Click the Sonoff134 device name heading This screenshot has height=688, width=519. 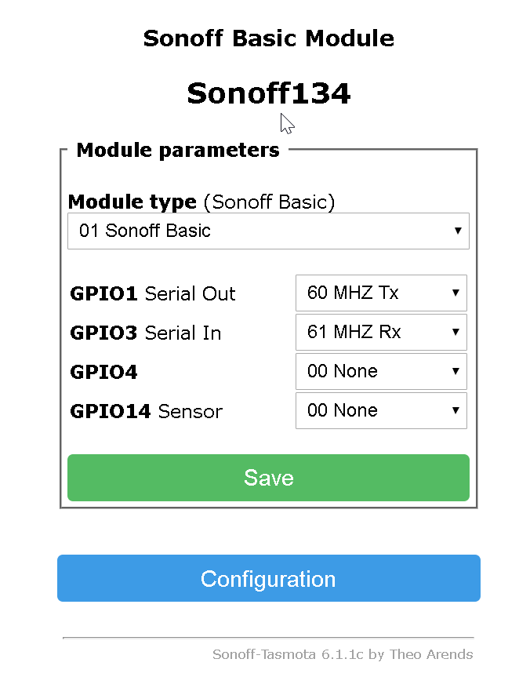coord(268,93)
